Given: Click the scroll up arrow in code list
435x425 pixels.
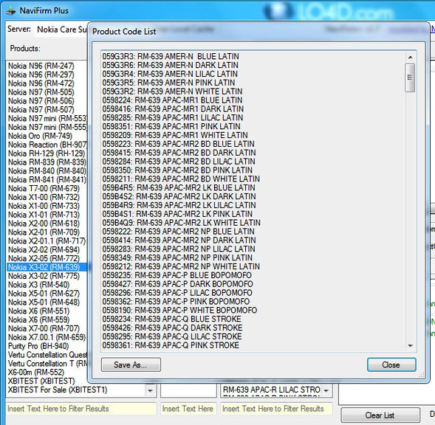Looking at the screenshot, I should [x=411, y=57].
